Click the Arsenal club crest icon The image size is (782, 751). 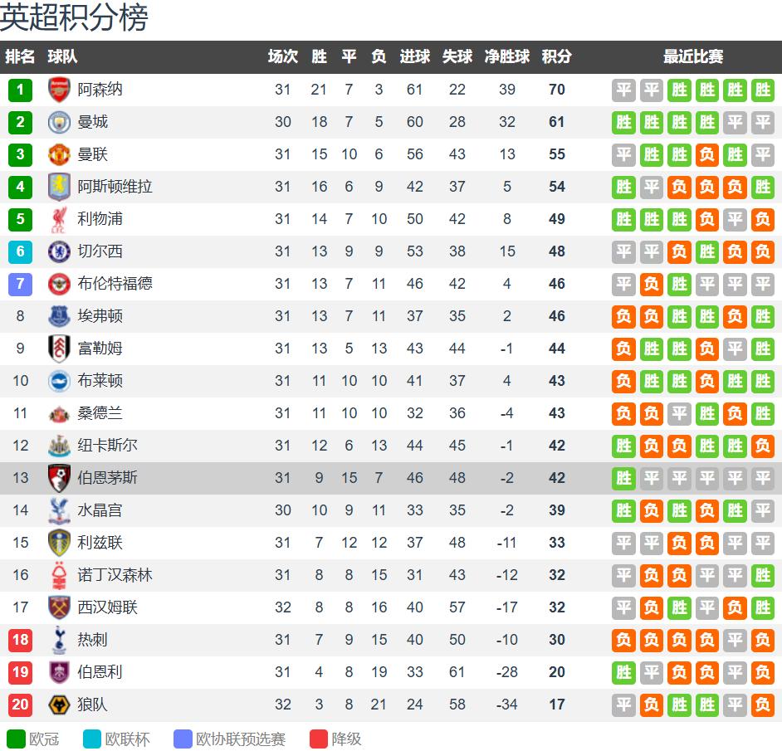pos(59,90)
